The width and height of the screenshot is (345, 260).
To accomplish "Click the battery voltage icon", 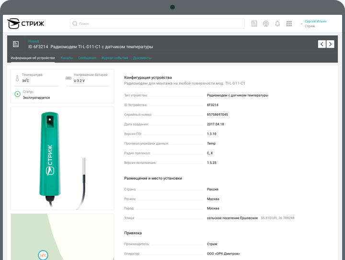I will (x=69, y=78).
